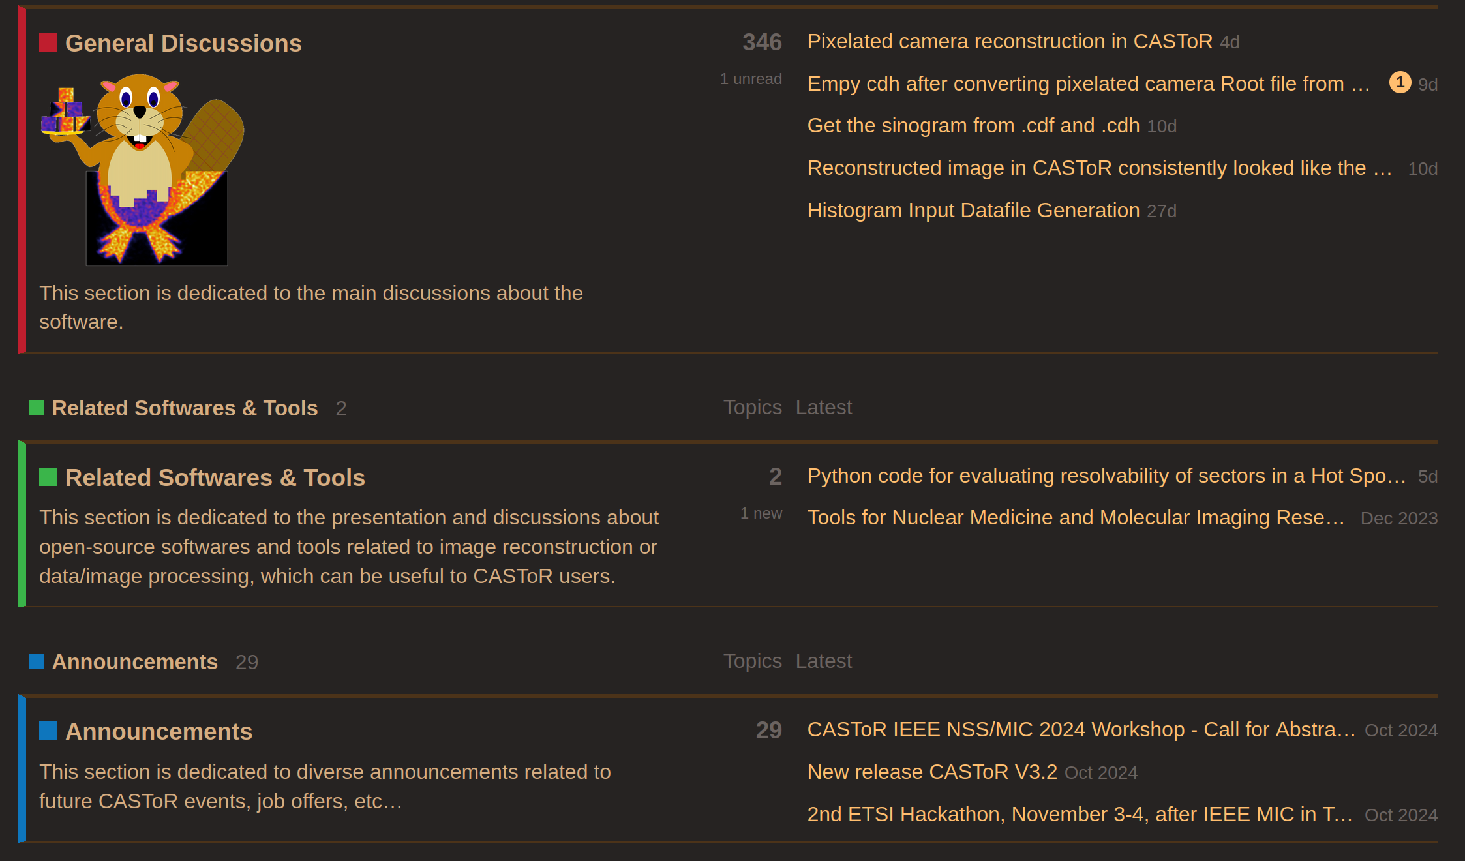Open the General Discussions category
Viewport: 1465px width, 861px height.
point(183,44)
